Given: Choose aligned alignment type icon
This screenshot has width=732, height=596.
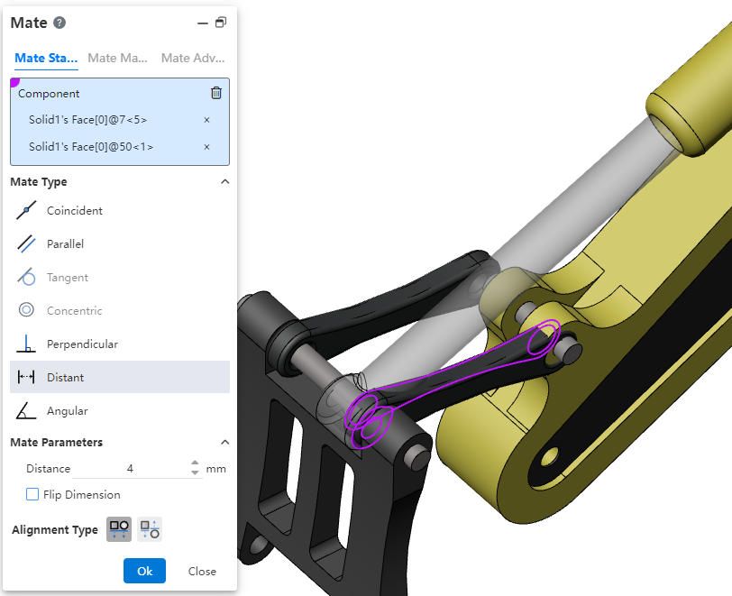Looking at the screenshot, I should (119, 529).
